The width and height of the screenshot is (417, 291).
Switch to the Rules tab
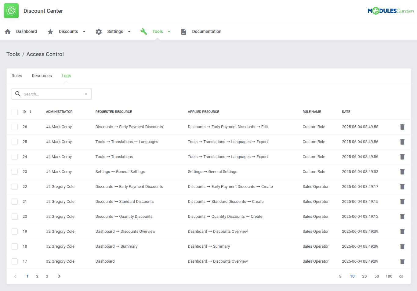pyautogui.click(x=17, y=75)
